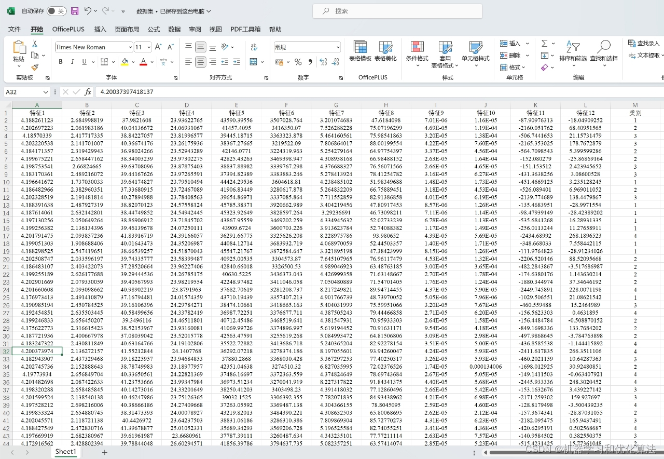Toggle the AutoSave (自动保存) switch
The height and width of the screenshot is (459, 664).
coord(56,11)
